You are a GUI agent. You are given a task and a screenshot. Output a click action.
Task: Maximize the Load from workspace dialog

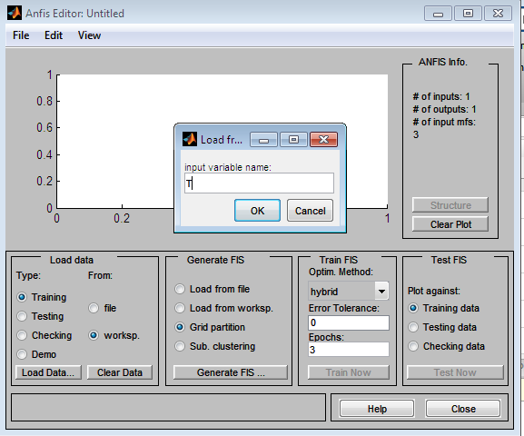pyautogui.click(x=293, y=139)
